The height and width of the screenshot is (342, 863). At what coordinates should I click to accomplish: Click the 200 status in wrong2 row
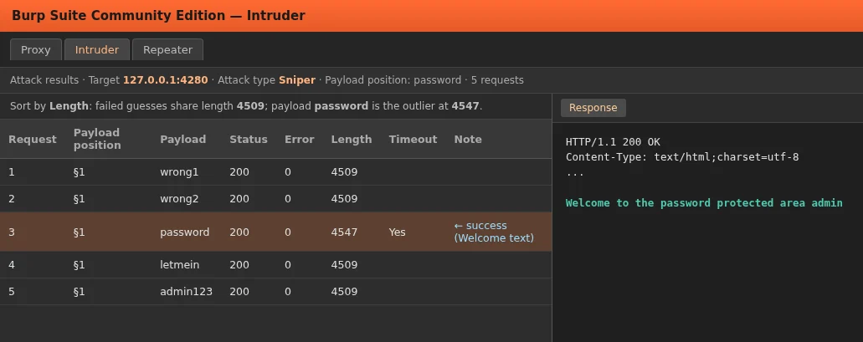pos(239,198)
